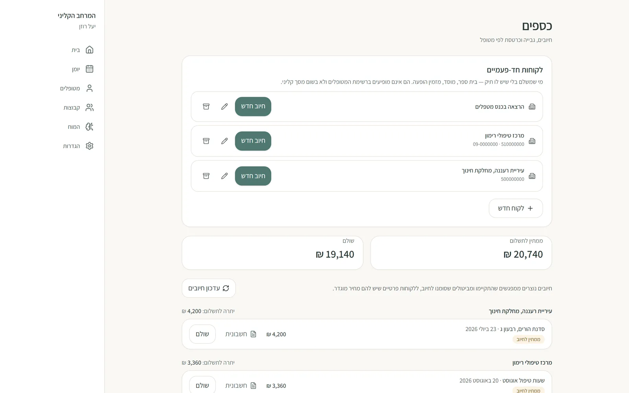This screenshot has width=629, height=393.
Task: Open חשבונית for the ₪ 3,360 charge
Action: [241, 386]
